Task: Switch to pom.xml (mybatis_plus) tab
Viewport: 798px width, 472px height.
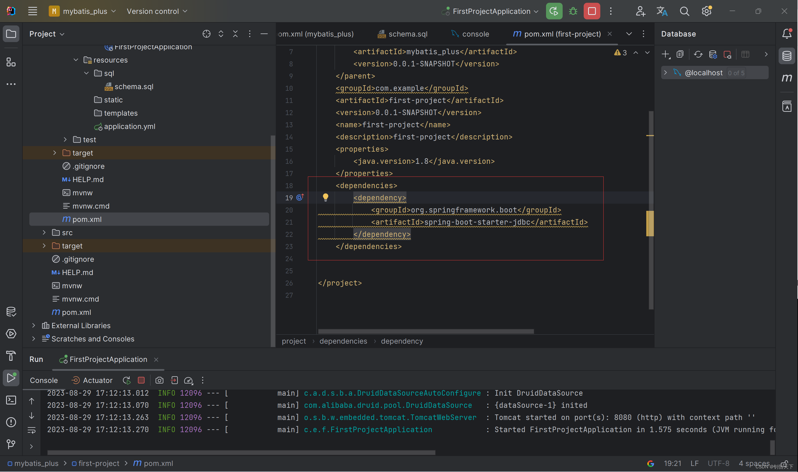Action: coord(316,34)
